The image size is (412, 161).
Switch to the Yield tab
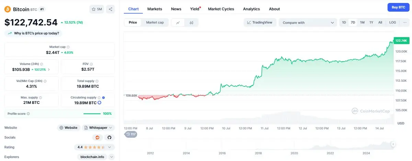(x=195, y=9)
